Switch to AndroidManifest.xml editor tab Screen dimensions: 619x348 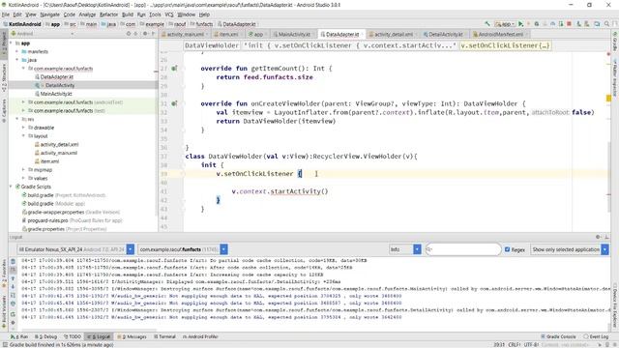coord(500,35)
